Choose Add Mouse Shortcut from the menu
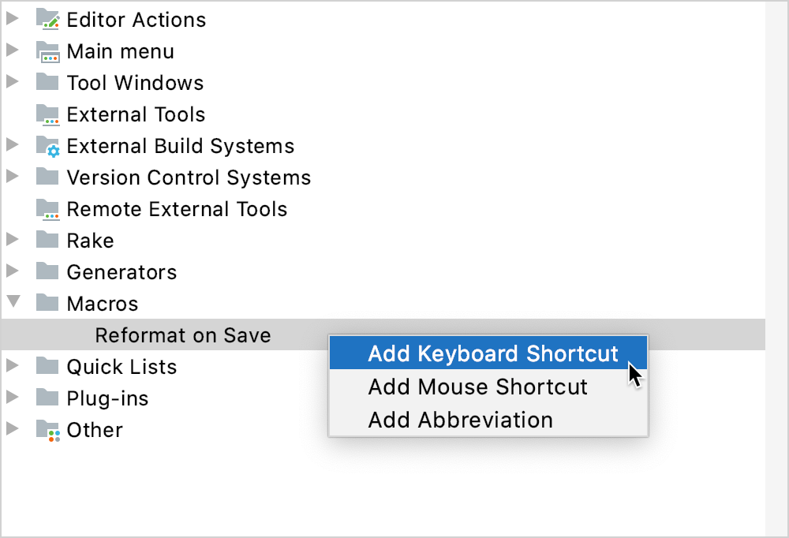The height and width of the screenshot is (538, 789). pyautogui.click(x=478, y=387)
